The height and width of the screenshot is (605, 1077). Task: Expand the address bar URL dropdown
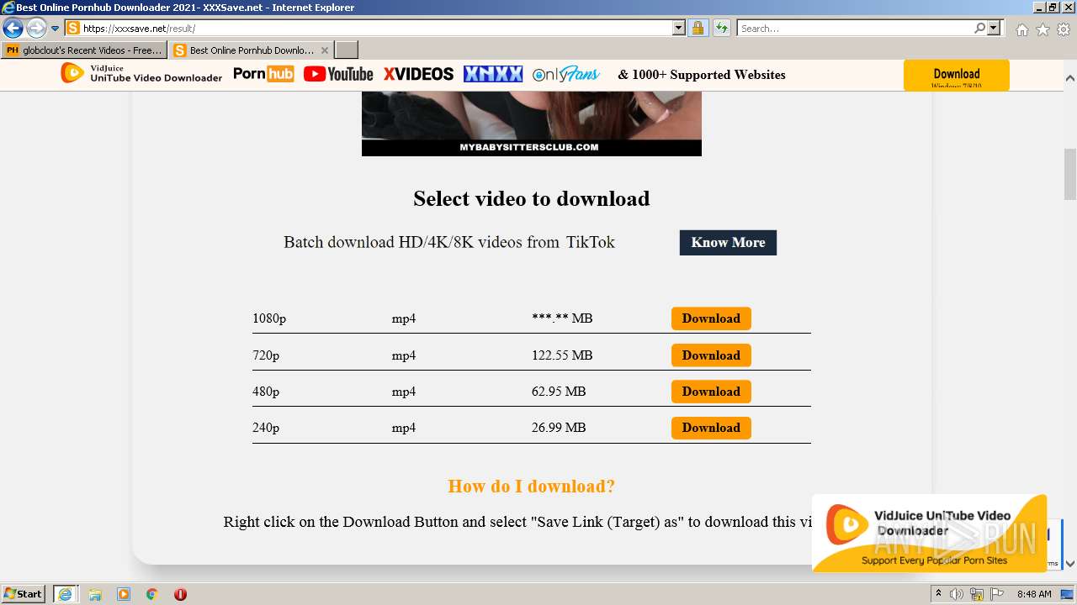(679, 29)
